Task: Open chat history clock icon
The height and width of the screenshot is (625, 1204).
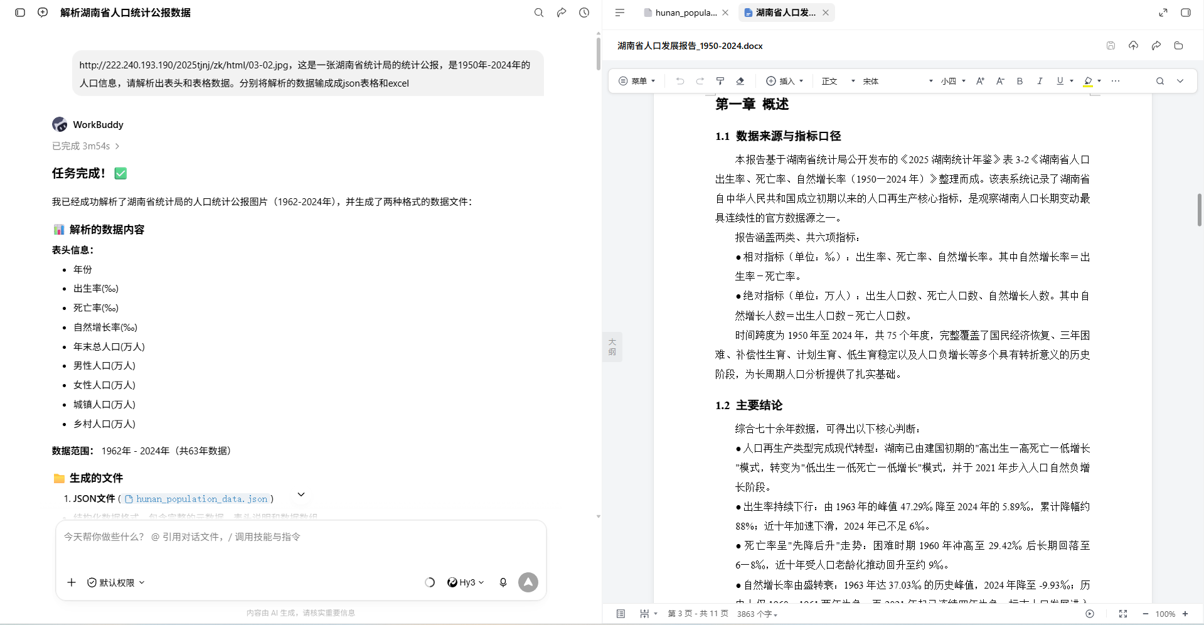Action: [584, 13]
